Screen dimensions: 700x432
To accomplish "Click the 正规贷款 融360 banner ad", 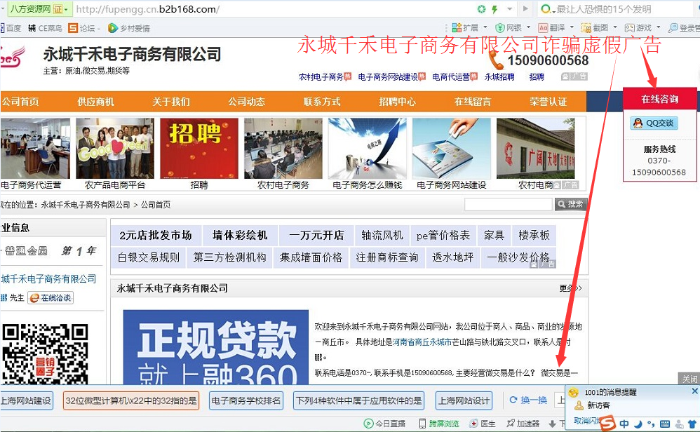I will [x=215, y=347].
